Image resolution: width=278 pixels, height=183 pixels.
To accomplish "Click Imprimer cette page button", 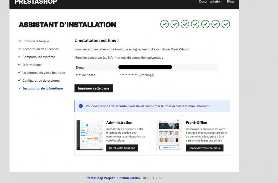I will [94, 88].
